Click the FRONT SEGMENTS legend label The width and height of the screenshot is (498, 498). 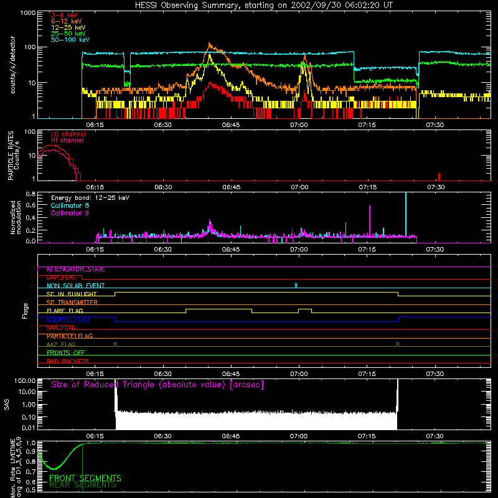click(85, 478)
